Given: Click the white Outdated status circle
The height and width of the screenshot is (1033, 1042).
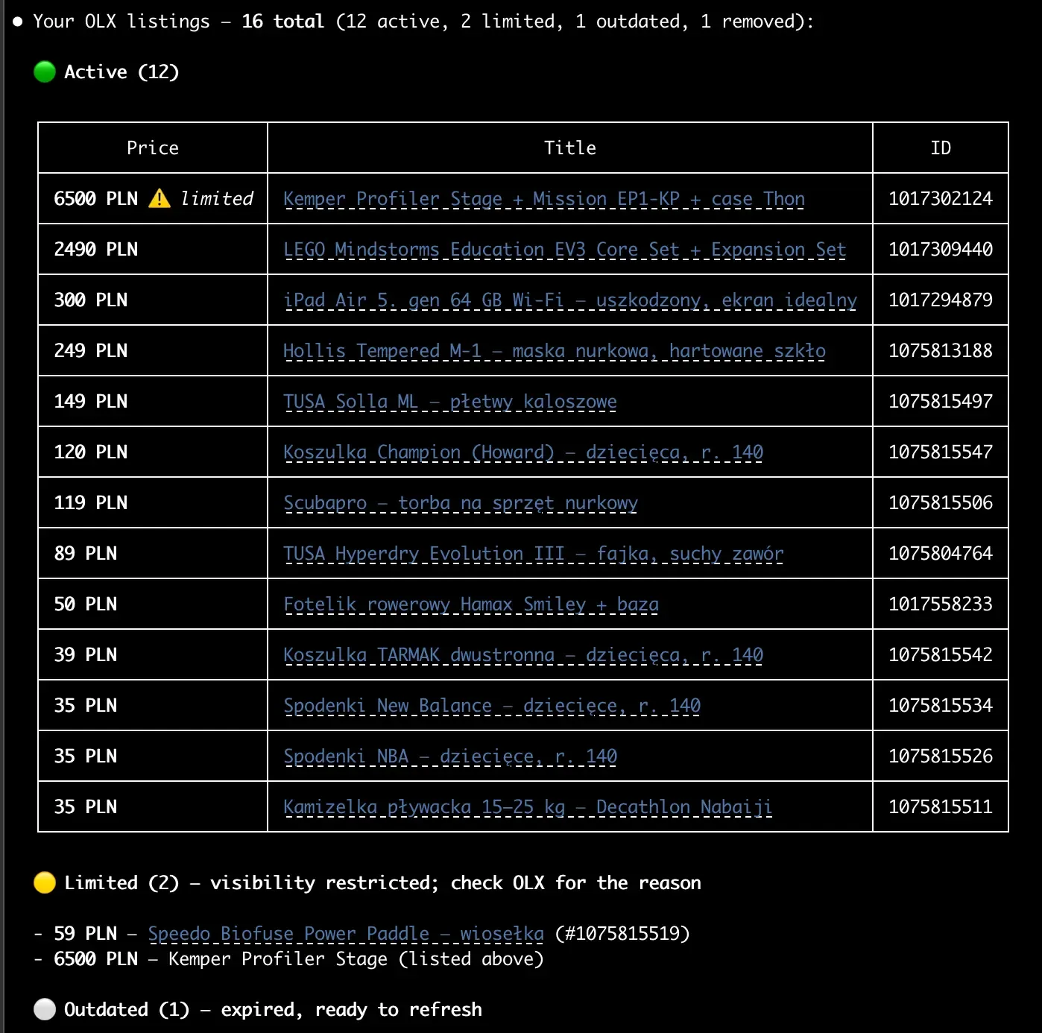Looking at the screenshot, I should click(x=45, y=1009).
